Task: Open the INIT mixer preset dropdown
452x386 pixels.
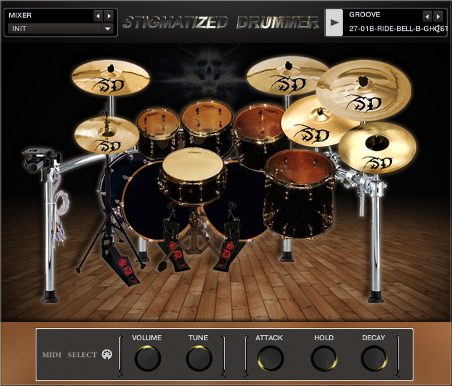Action: click(61, 29)
